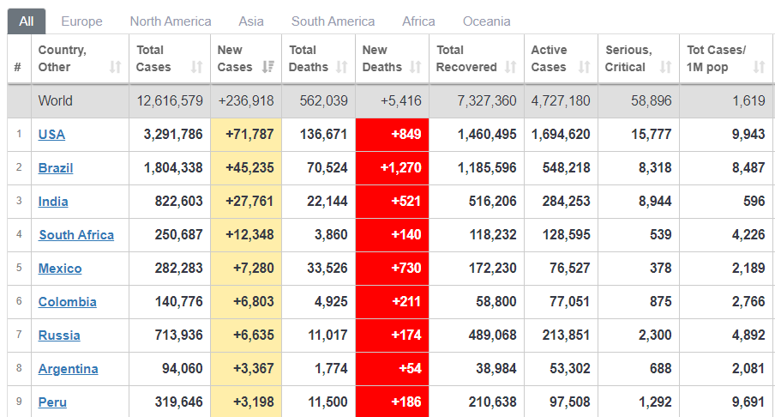The width and height of the screenshot is (775, 417).
Task: Open the South Africa link
Action: 76,235
